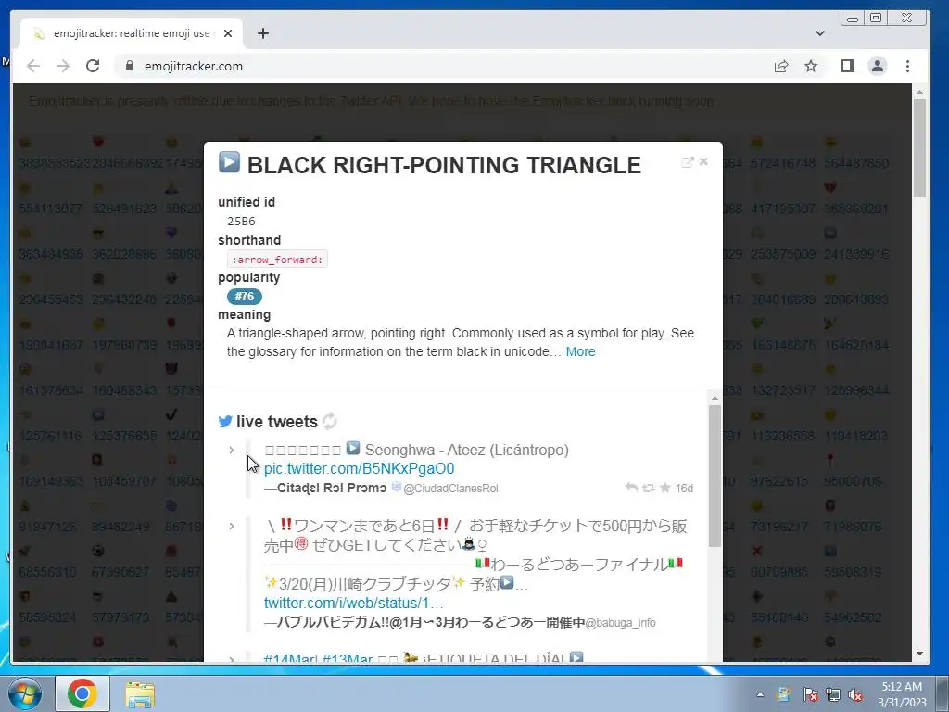This screenshot has width=949, height=712.
Task: Click the #13Mar hashtag link
Action: tap(348, 659)
